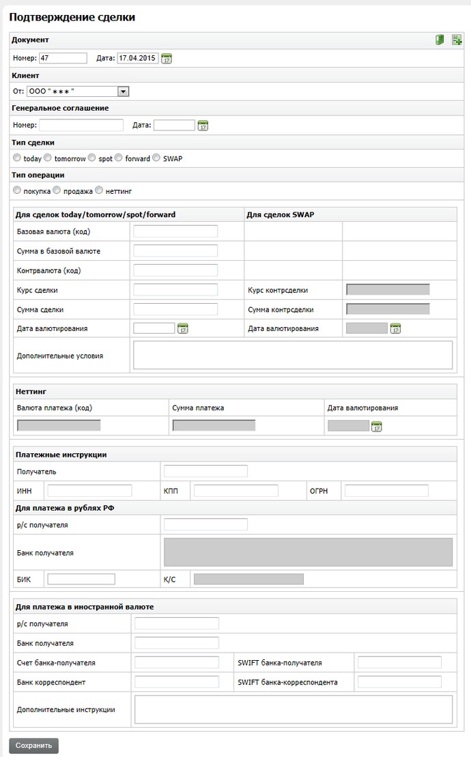Choose the покупка operation type

[17, 190]
